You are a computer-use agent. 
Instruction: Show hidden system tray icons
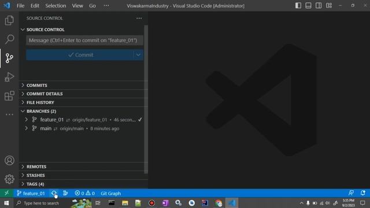[x=302, y=203]
